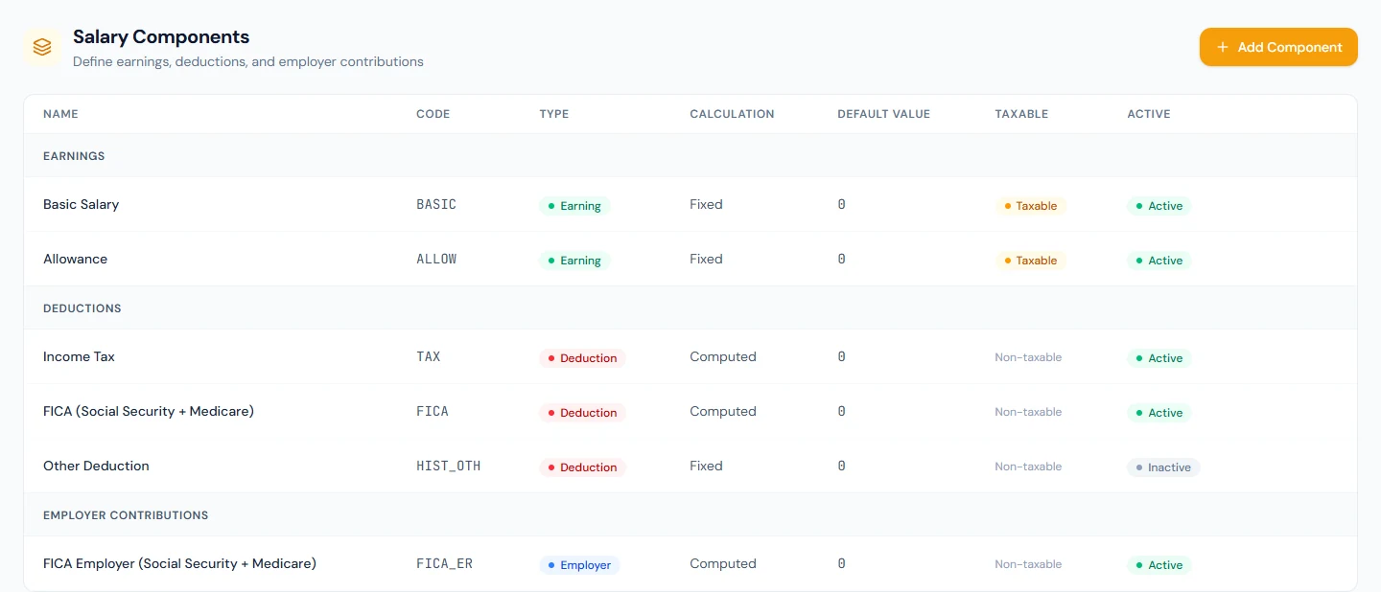This screenshot has height=592, width=1381.
Task: Select the TAXABLE column header
Action: tap(1021, 114)
